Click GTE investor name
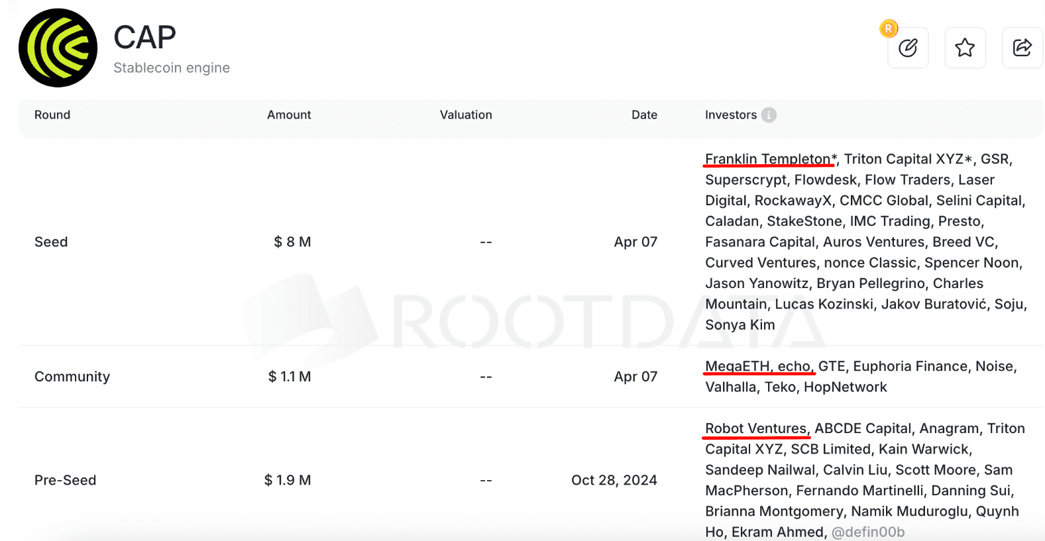This screenshot has width=1045, height=541. point(832,366)
